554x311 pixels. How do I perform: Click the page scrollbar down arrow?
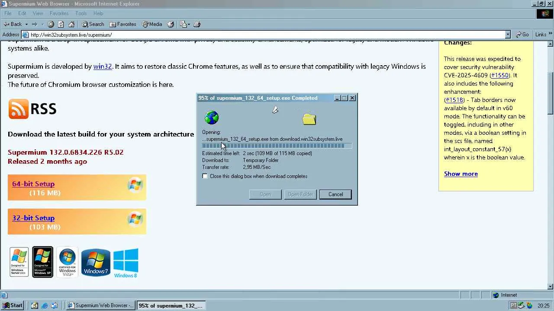pos(551,286)
